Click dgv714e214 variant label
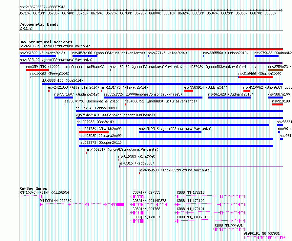Image resolution: width=292 pixels, height=241 pixels. pyautogui.click(x=115, y=115)
